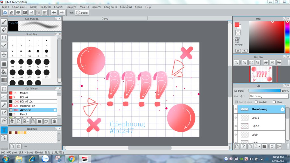The height and width of the screenshot is (163, 290).
Task: Click the speech bubble toolbar icon
Action: (18, 12)
